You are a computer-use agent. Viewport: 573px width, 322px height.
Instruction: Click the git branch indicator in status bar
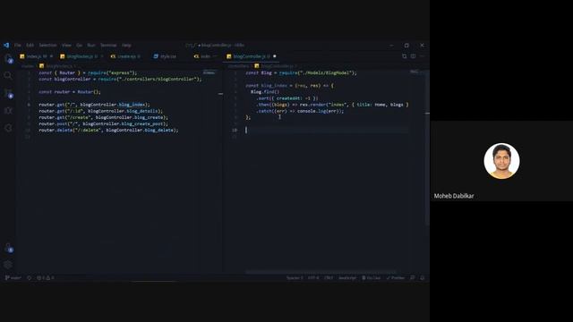click(13, 278)
